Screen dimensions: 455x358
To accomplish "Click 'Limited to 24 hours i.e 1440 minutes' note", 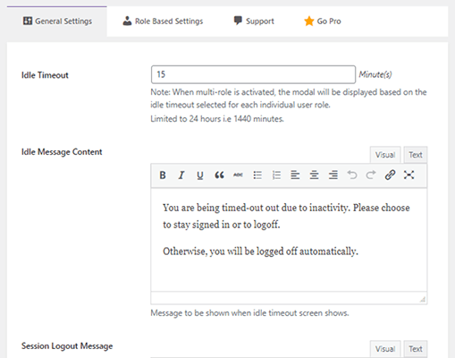I will (217, 119).
